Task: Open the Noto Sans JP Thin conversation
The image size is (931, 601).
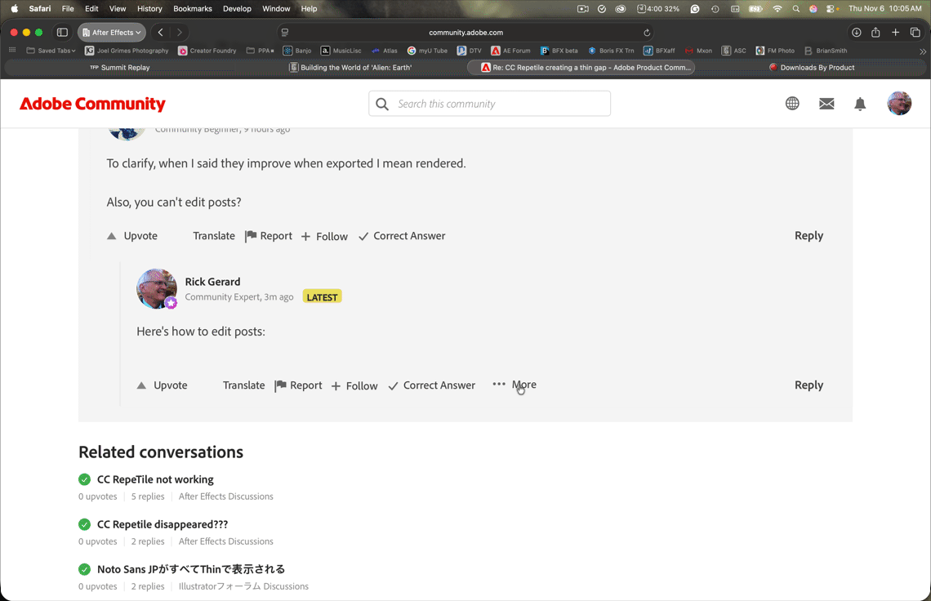Action: click(x=190, y=569)
